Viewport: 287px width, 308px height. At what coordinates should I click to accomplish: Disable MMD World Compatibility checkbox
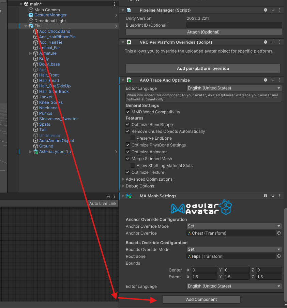128,112
